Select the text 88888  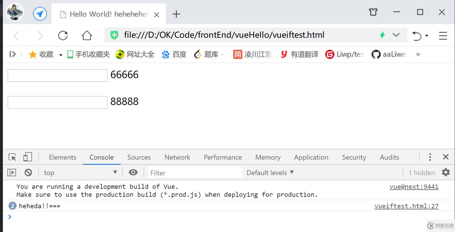124,102
